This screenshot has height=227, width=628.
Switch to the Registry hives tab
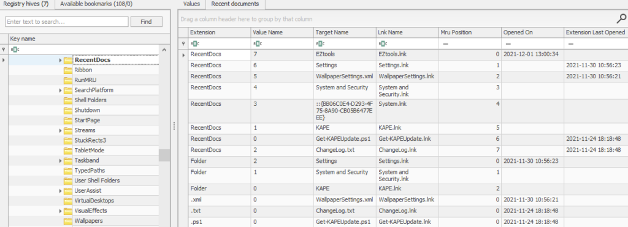[26, 4]
